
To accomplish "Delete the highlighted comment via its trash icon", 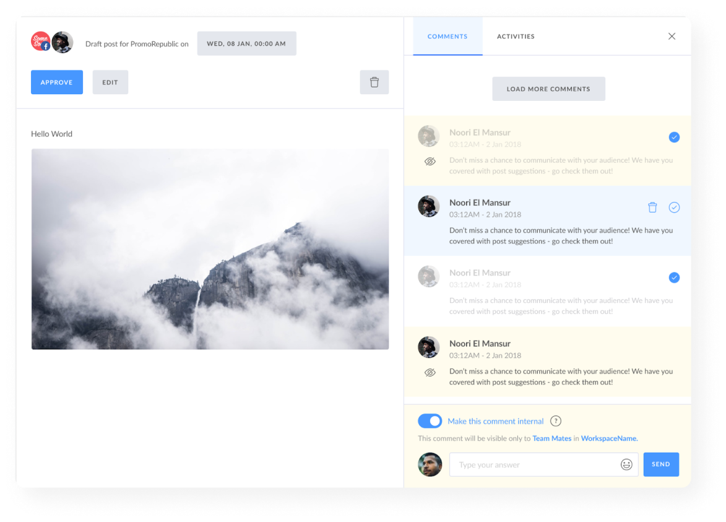I will coord(652,207).
